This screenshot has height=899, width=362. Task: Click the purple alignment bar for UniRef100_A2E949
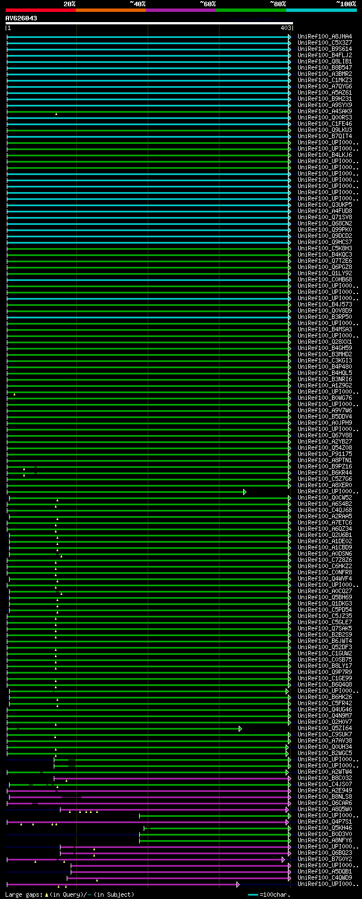click(x=149, y=791)
